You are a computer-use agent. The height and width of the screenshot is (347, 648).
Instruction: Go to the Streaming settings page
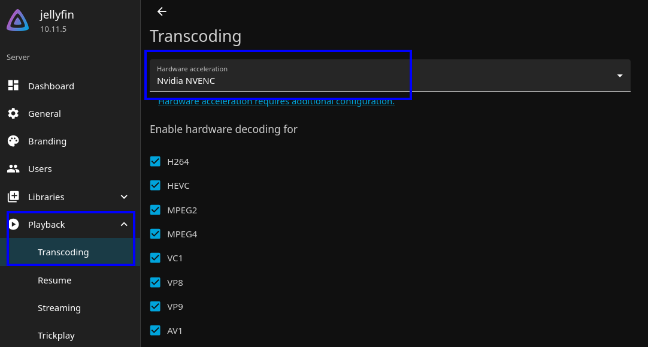[59, 308]
